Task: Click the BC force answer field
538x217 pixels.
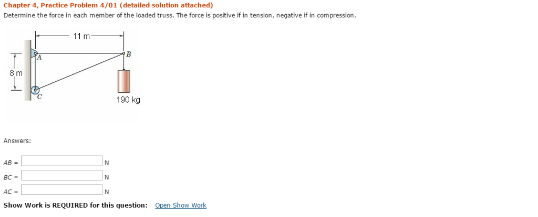Action: [61, 175]
